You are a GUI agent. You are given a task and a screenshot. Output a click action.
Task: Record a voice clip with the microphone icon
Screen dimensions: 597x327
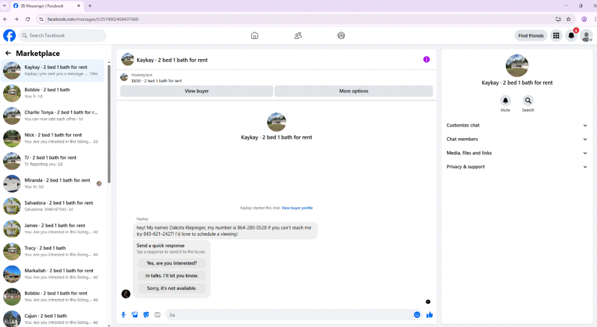[x=123, y=314]
